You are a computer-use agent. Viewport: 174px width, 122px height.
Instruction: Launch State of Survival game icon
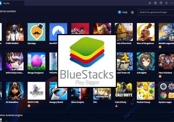[124, 32]
